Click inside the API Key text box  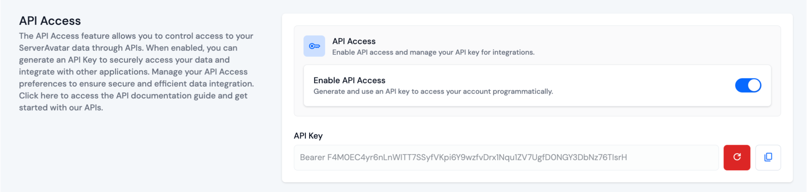click(499, 157)
